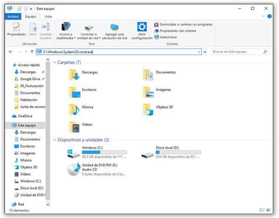Open Abrir configuración gear icon
This screenshot has width=279, height=218.
click(142, 26)
